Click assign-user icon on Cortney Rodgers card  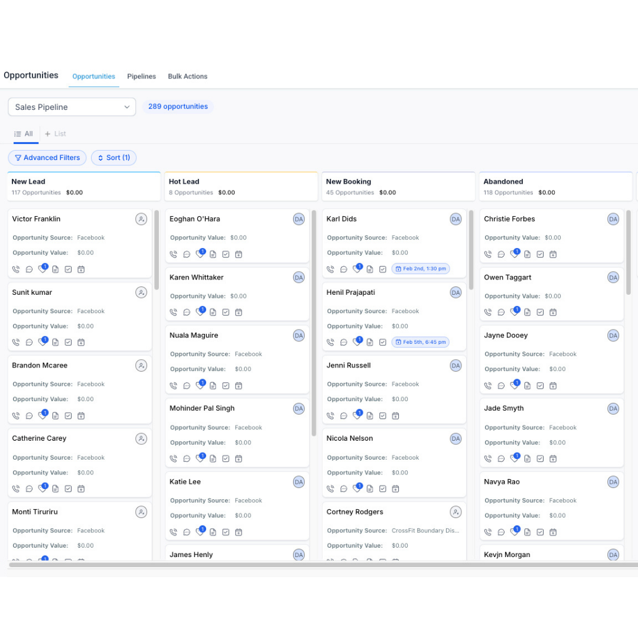pos(455,512)
